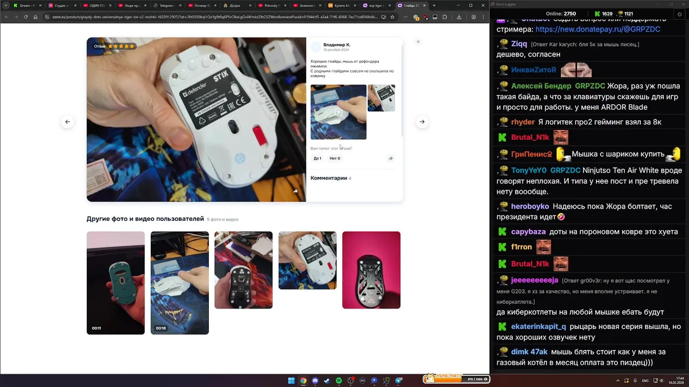Viewport: 689px width, 387px height.
Task: Click username TonyYeY0 in chat
Action: tap(529, 170)
